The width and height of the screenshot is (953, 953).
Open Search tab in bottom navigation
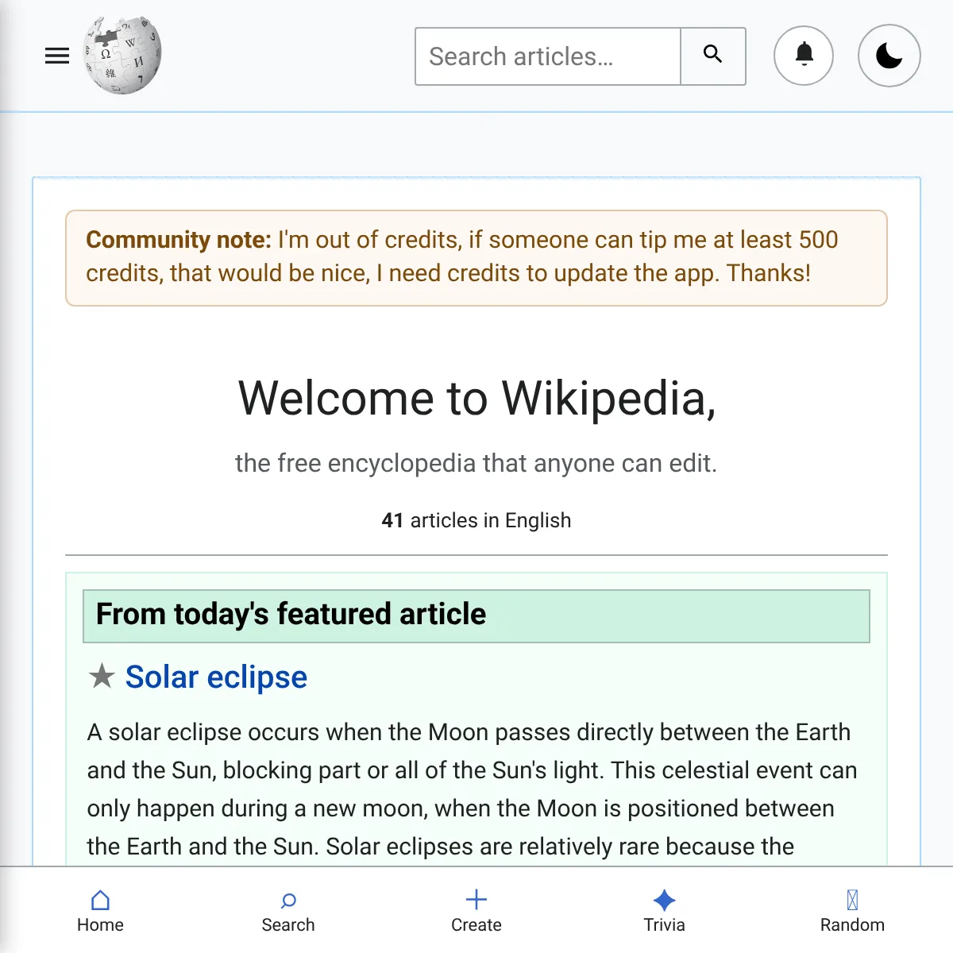288,911
